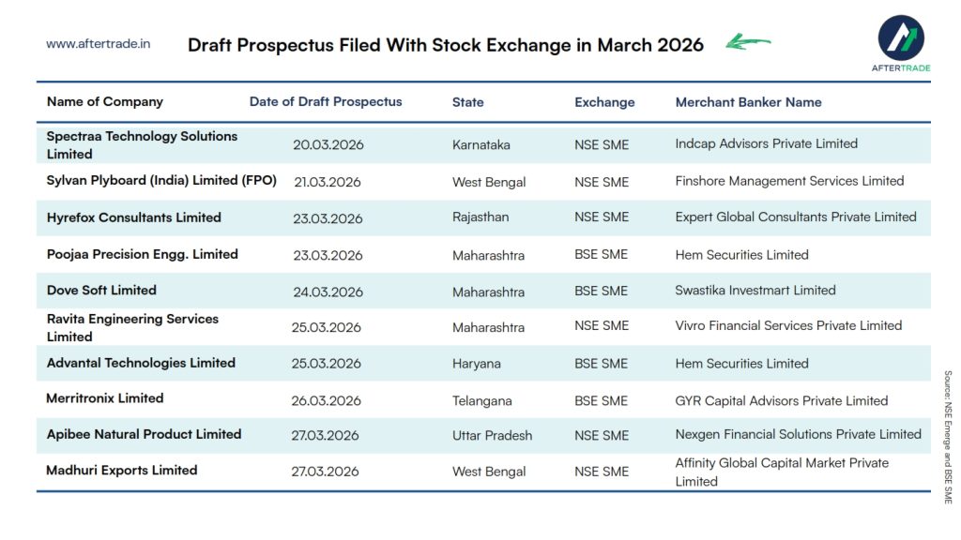The height and width of the screenshot is (540, 961).
Task: Select Spectraa Technology Solutions Limited row
Action: pyautogui.click(x=142, y=144)
